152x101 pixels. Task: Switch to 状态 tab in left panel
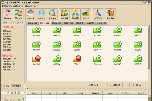[x=6, y=86]
